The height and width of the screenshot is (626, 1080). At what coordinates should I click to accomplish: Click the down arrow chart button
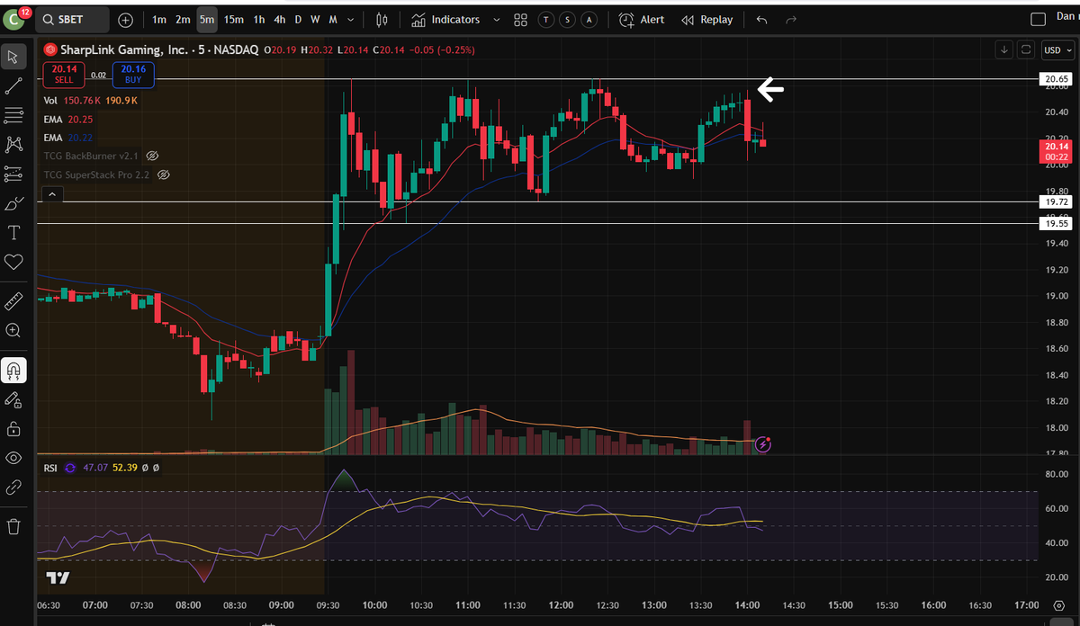coord(1005,49)
